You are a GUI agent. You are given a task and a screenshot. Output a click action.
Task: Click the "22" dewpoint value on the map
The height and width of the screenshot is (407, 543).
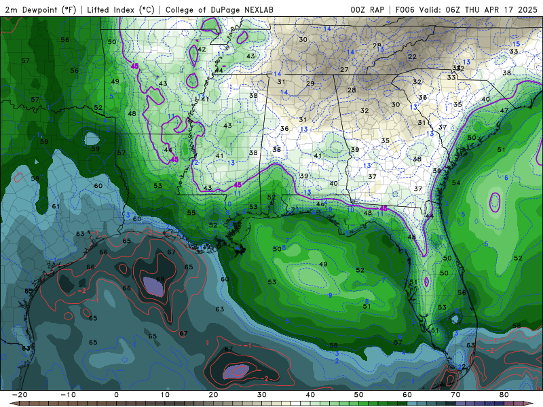(x=412, y=56)
